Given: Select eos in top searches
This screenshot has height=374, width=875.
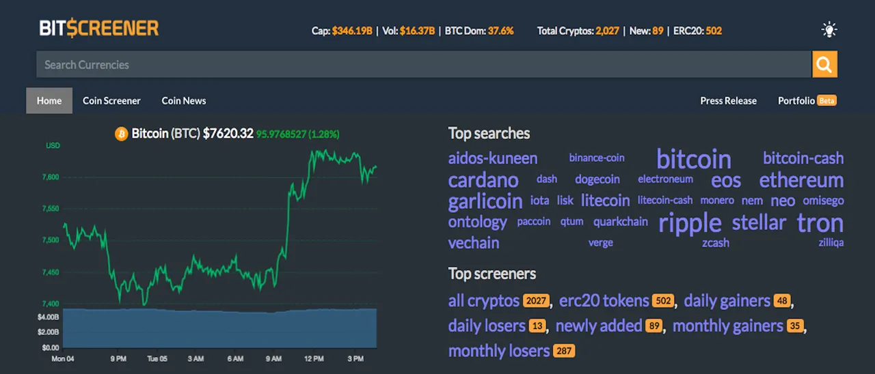Looking at the screenshot, I should 726,180.
